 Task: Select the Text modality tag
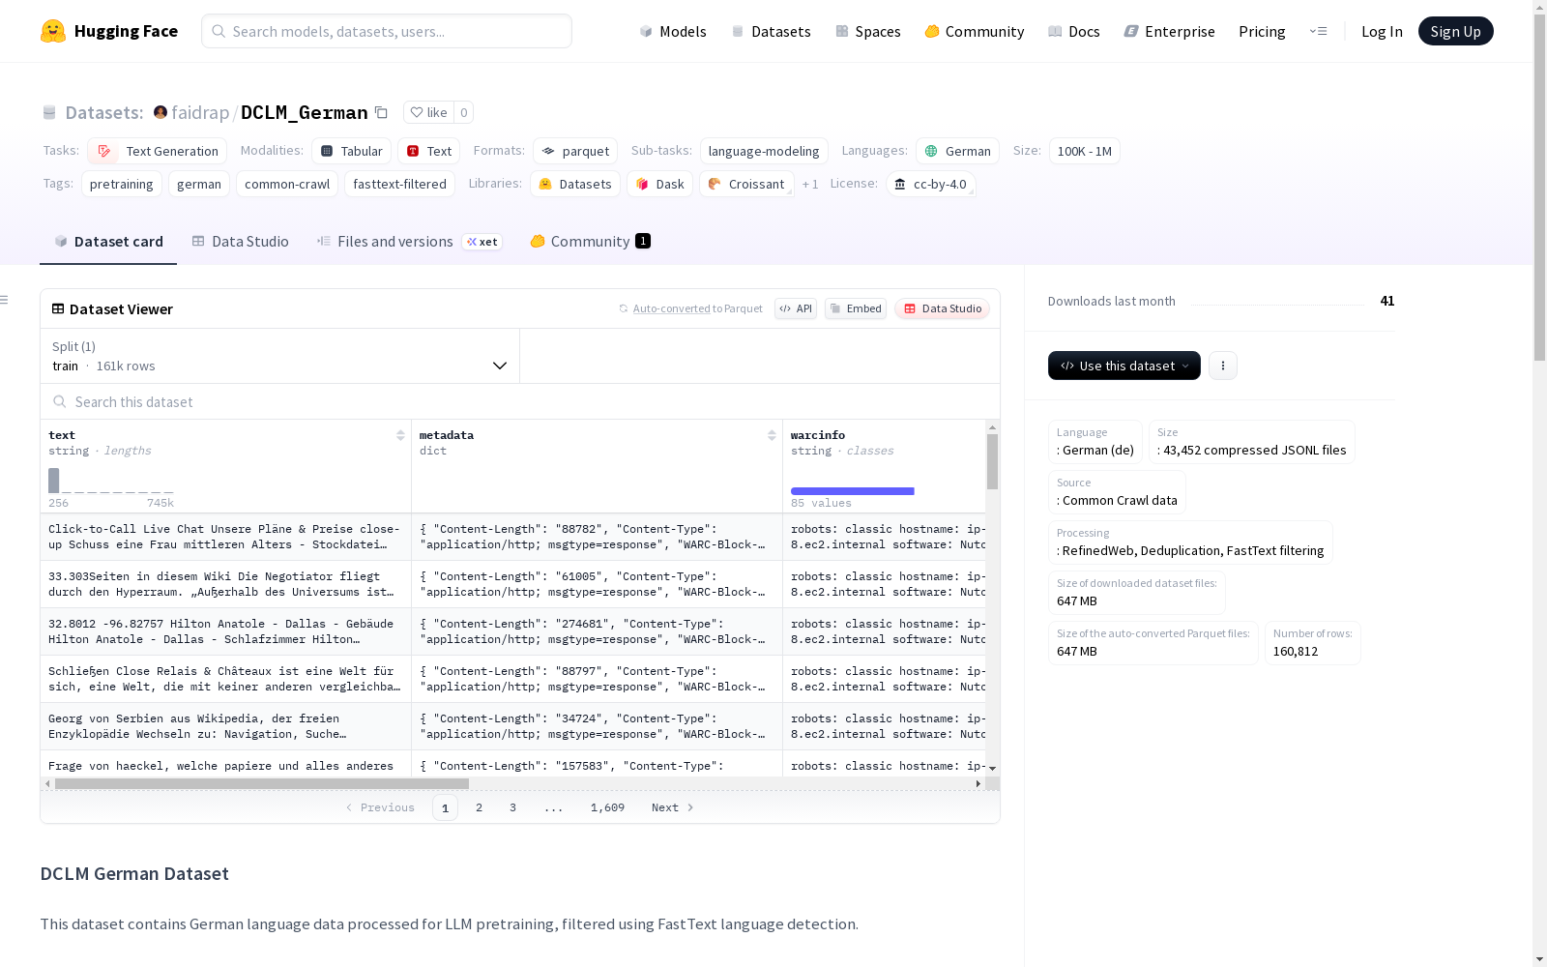429,151
